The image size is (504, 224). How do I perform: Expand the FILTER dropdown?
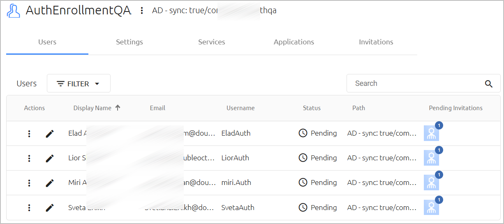coord(79,83)
